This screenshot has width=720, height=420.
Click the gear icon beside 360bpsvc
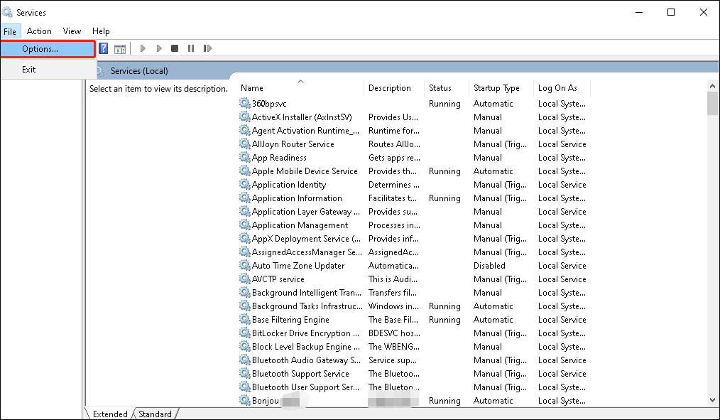[245, 104]
